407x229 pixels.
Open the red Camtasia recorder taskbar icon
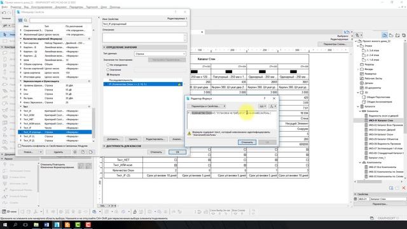pos(88,225)
